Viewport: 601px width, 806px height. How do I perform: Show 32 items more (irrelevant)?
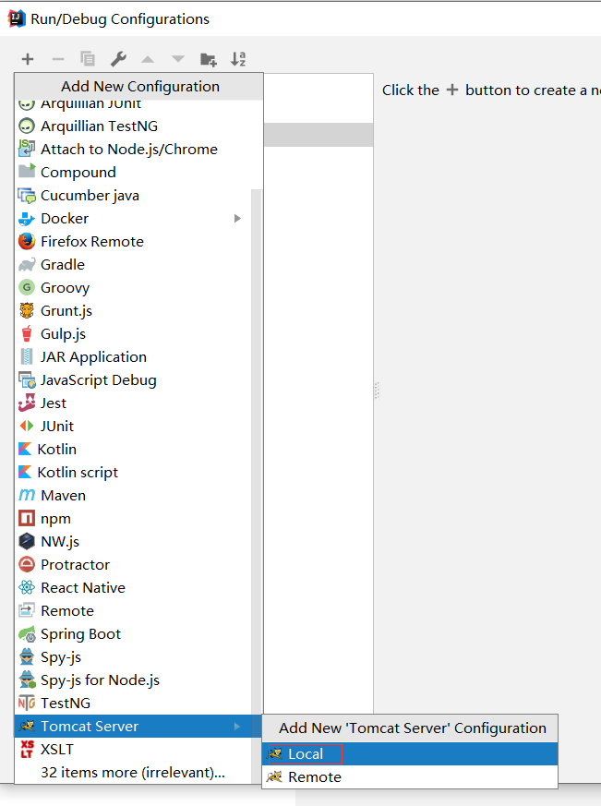133,773
